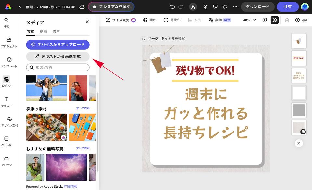Open the テンプレート (Templates) sidebar panel

(9, 62)
